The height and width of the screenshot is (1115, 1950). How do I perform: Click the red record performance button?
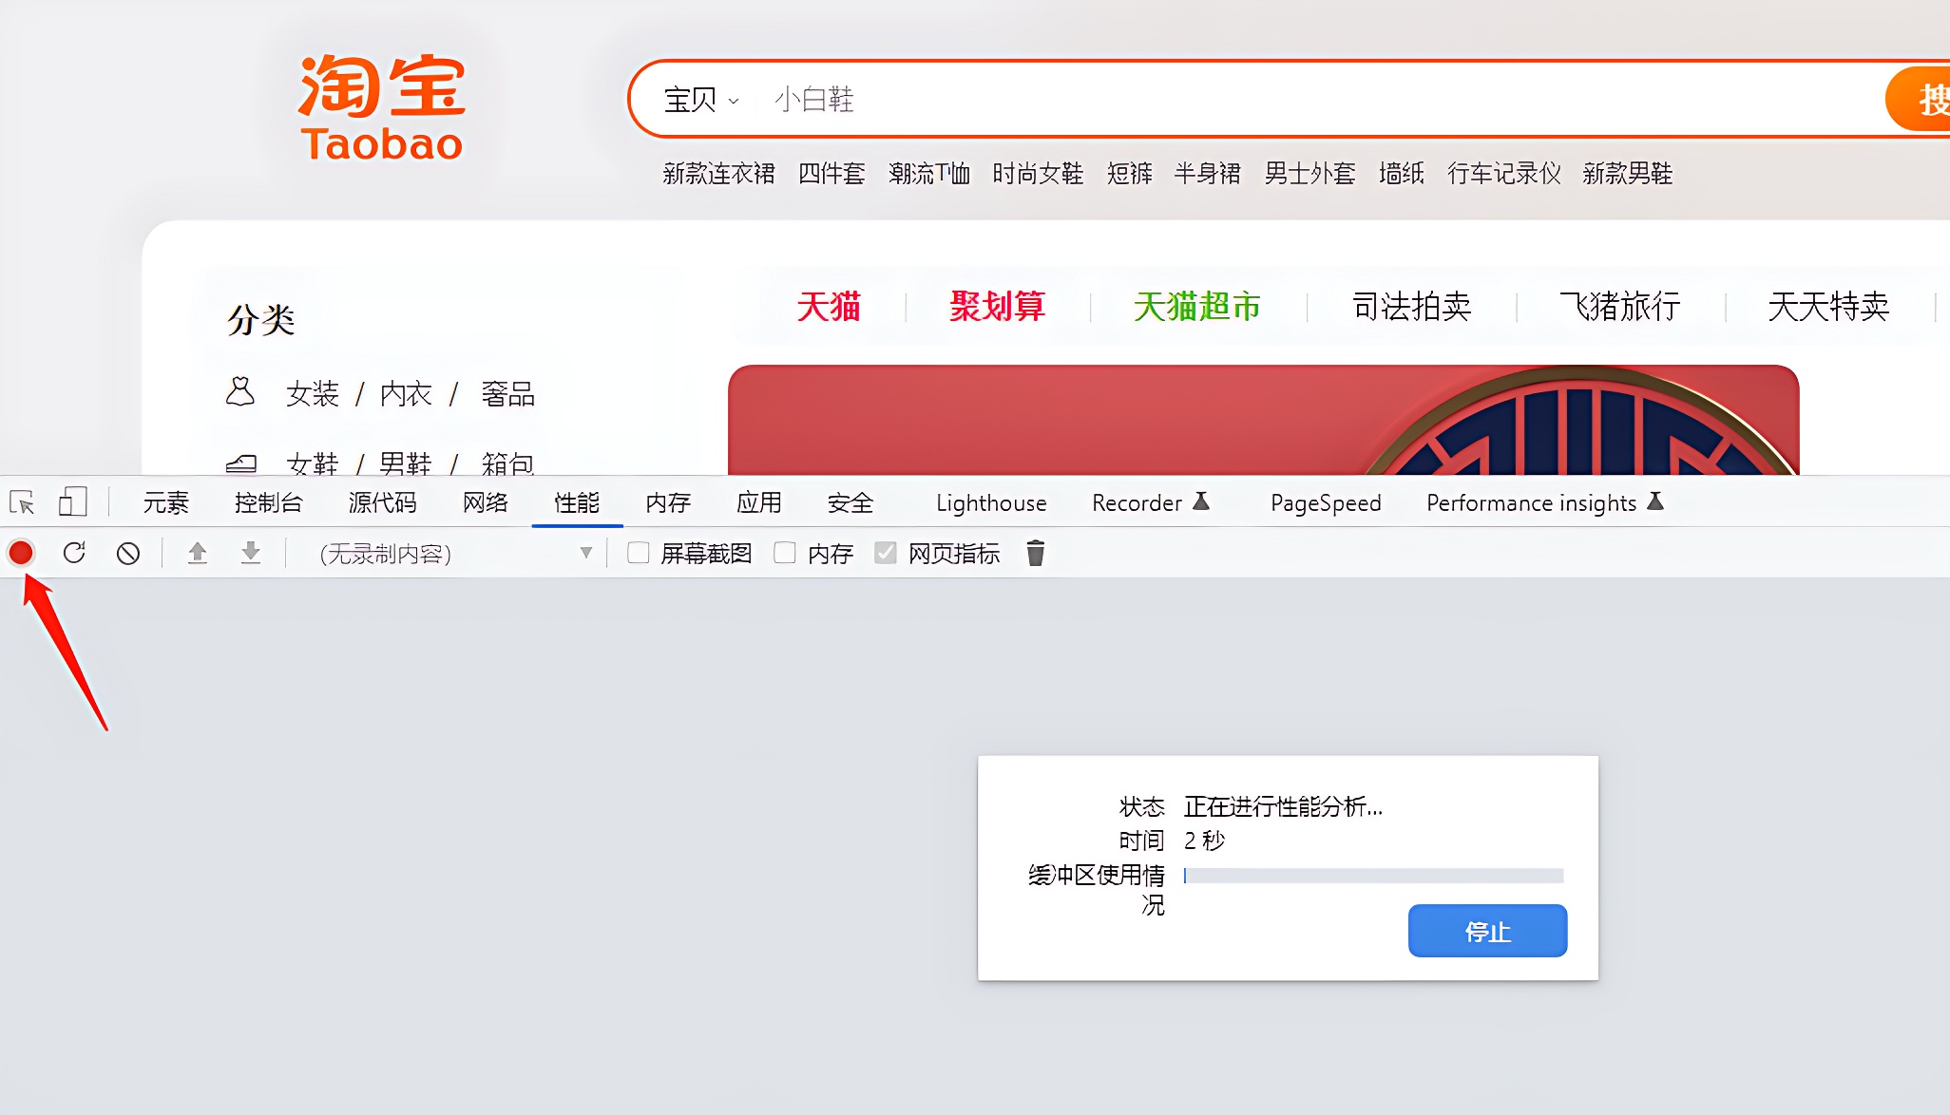click(x=20, y=553)
